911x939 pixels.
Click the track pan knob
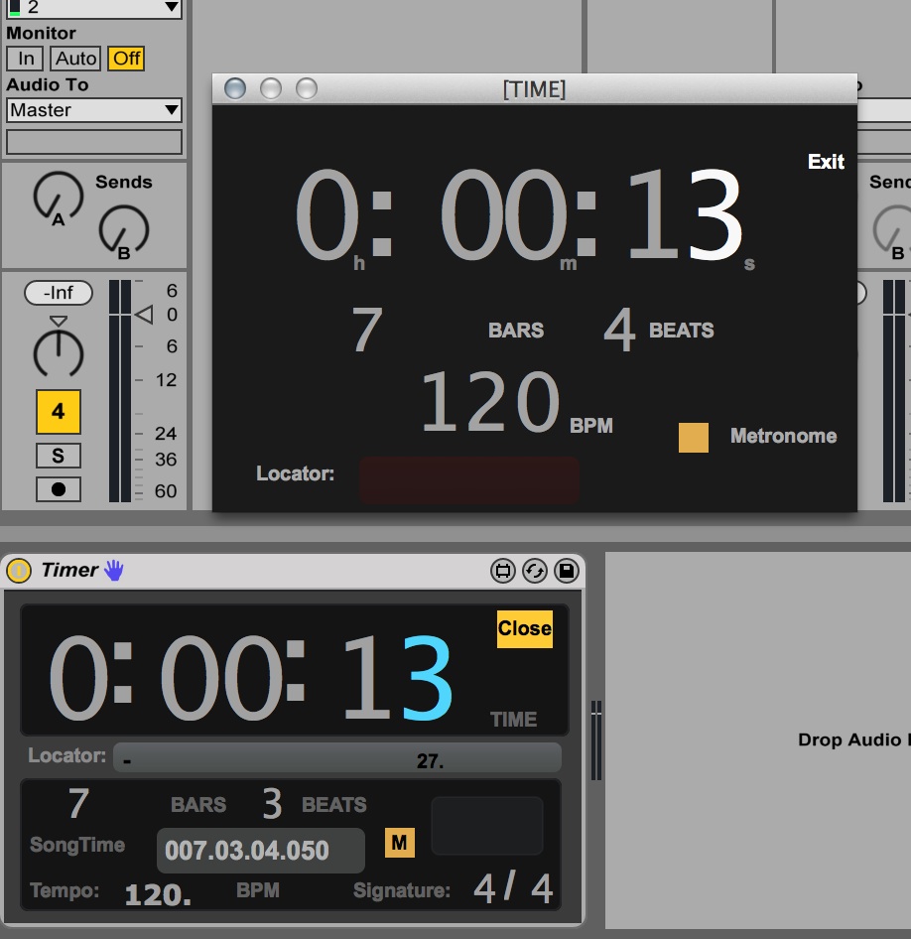click(x=58, y=352)
